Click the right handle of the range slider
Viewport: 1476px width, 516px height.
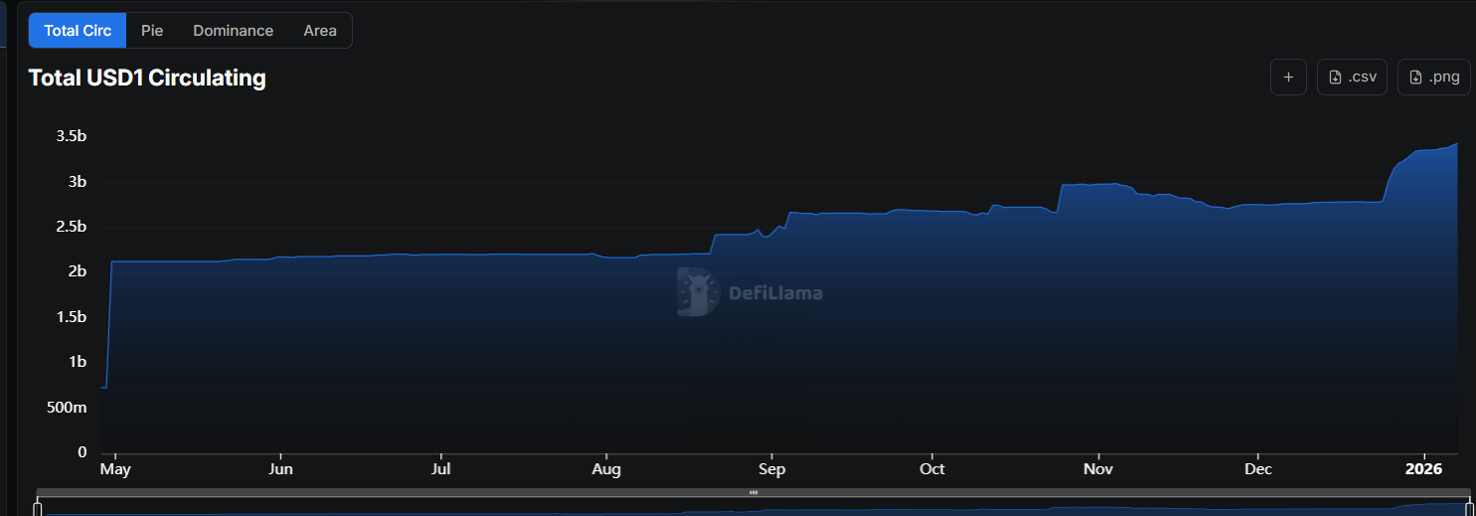coord(1468,509)
